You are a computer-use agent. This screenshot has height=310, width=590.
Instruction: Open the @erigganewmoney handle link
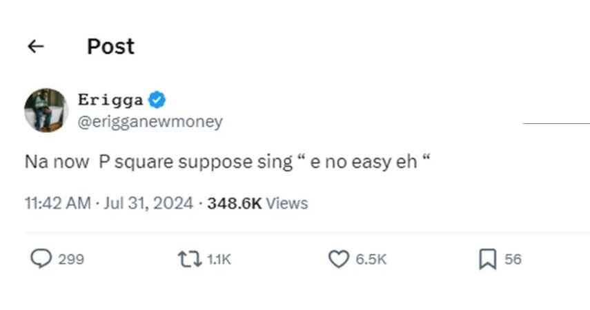pyautogui.click(x=150, y=122)
